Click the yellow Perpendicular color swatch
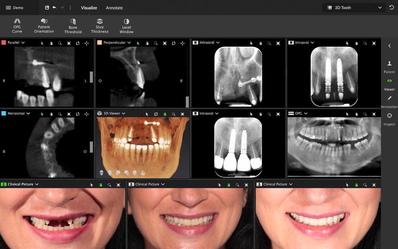This screenshot has width=398, height=249. (x=99, y=42)
